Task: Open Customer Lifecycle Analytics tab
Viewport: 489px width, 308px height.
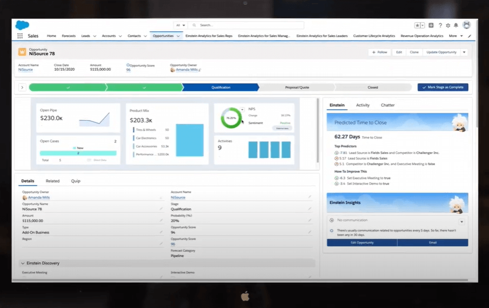Action: coord(374,36)
